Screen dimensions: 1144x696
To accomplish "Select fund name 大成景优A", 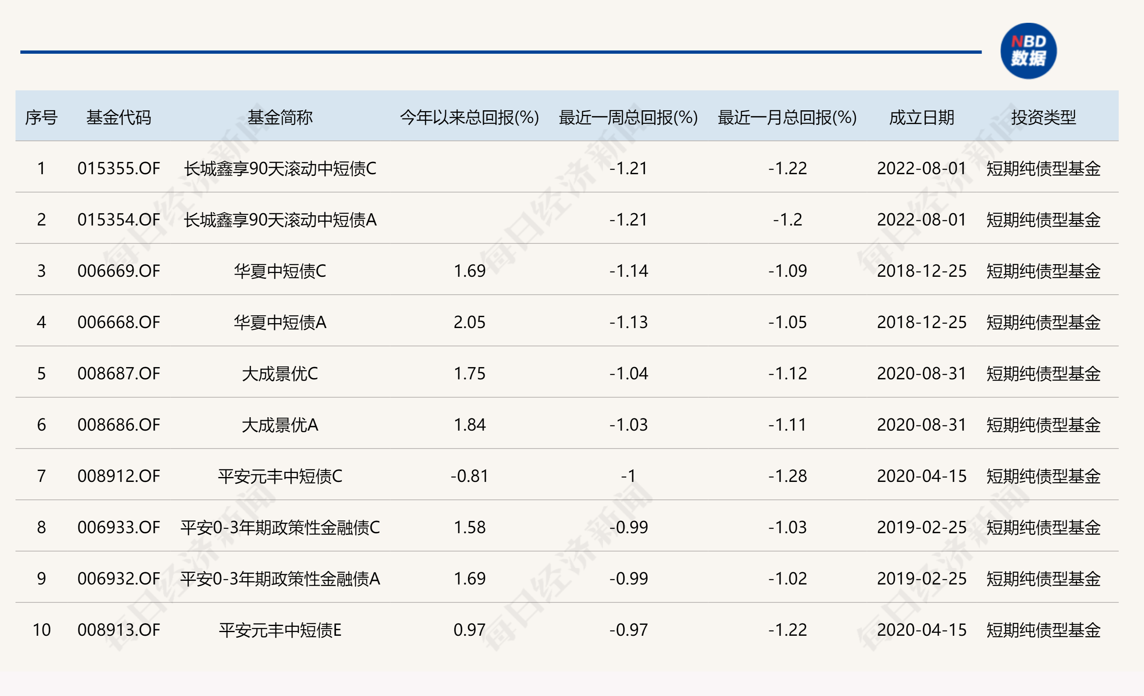I will click(280, 425).
